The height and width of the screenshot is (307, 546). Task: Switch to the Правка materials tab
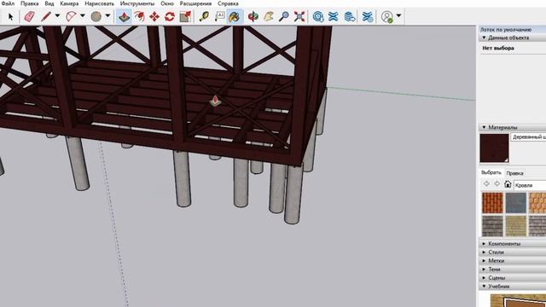(514, 173)
